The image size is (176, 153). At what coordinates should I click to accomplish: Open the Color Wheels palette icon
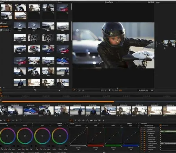[8, 121]
